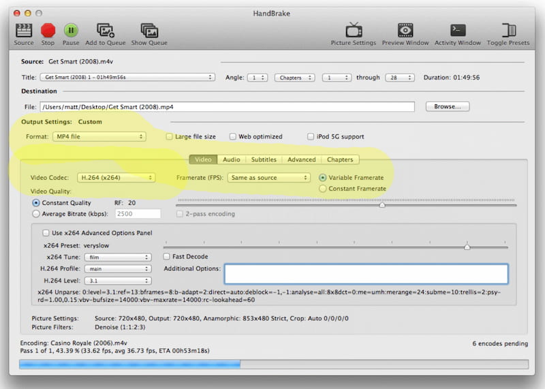Open the Preview Window

(405, 30)
